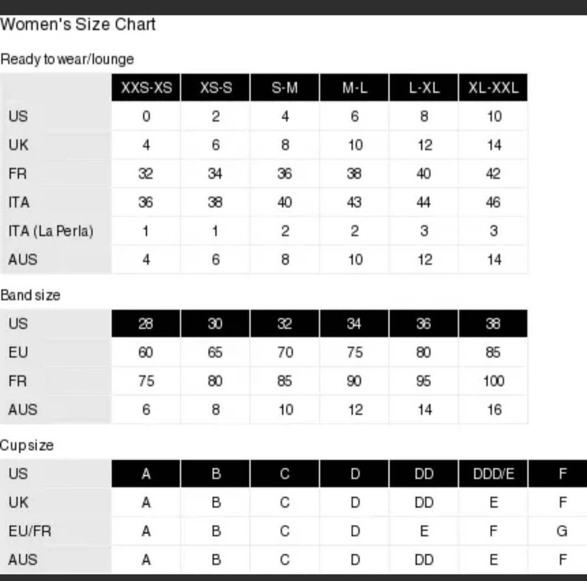
Task: Click the US cup size F header
Action: click(558, 474)
